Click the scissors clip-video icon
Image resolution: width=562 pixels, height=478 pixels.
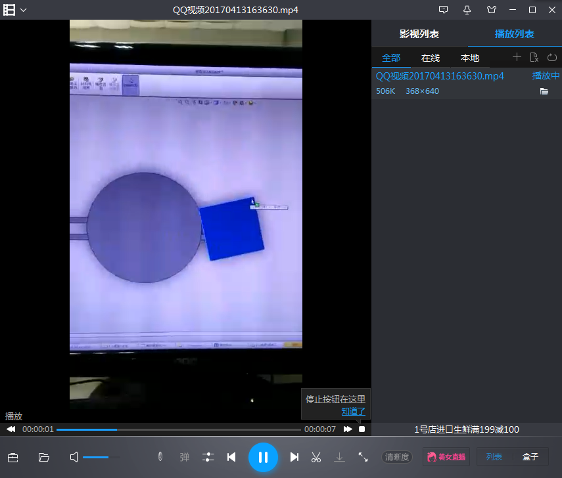pos(316,457)
